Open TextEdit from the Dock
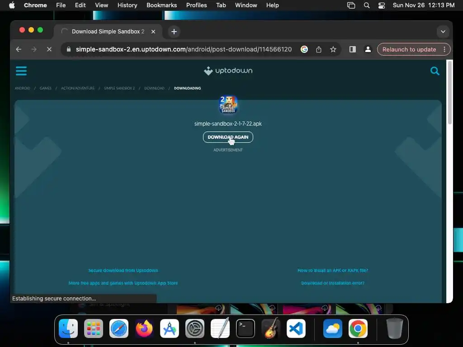Viewport: 463px width, 347px height. point(220,328)
